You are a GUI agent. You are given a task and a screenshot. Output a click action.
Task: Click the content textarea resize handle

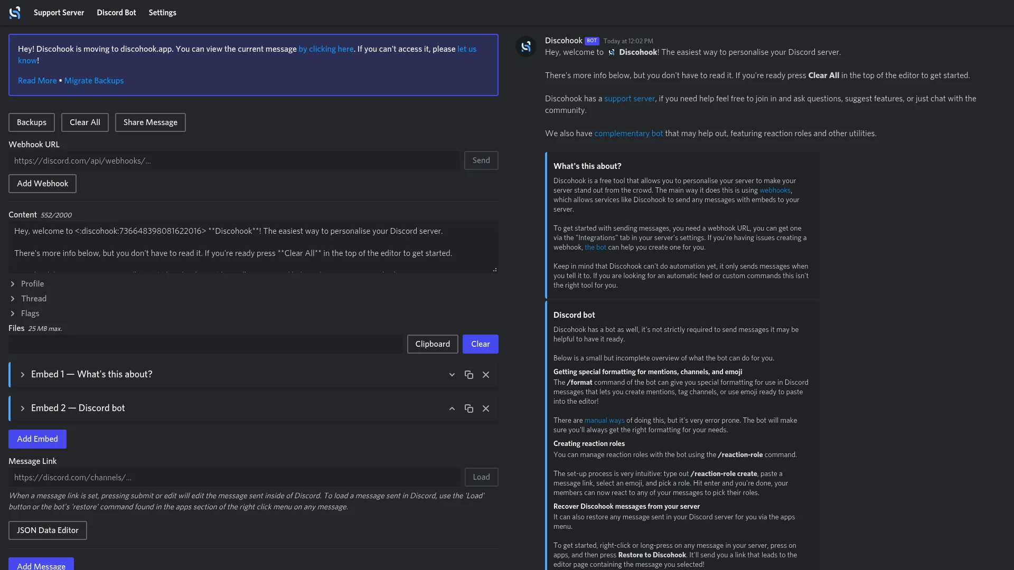click(x=495, y=270)
